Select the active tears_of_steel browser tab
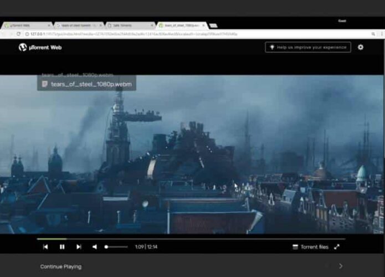Image resolution: width=385 pixels, height=277 pixels. point(181,25)
